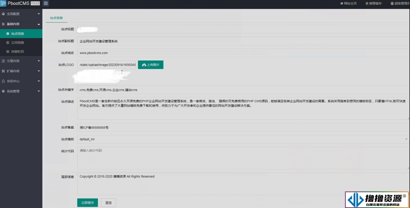Image resolution: width=410 pixels, height=208 pixels.
Task: Click the home icon beside 网站主页
Action: tap(342, 3)
